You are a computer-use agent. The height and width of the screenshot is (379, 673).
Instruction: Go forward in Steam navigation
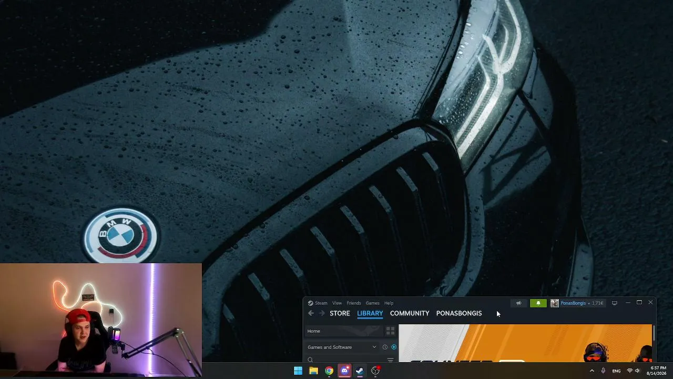pyautogui.click(x=322, y=313)
